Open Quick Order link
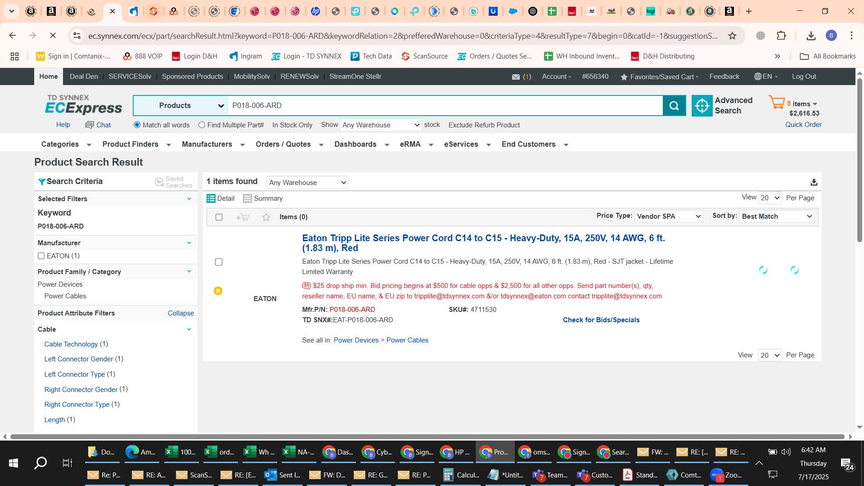This screenshot has width=864, height=486. pos(803,125)
